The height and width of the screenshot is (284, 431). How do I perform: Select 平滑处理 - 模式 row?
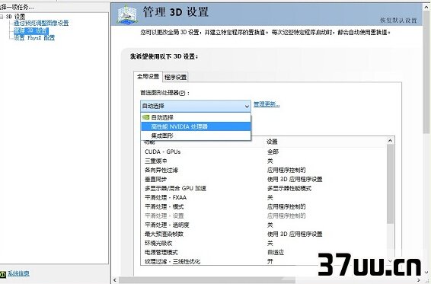click(264, 206)
